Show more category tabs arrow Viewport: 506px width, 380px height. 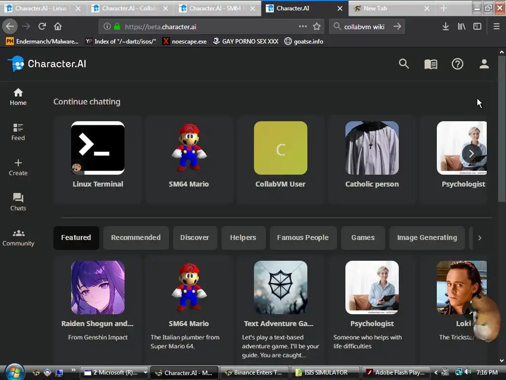[479, 238]
